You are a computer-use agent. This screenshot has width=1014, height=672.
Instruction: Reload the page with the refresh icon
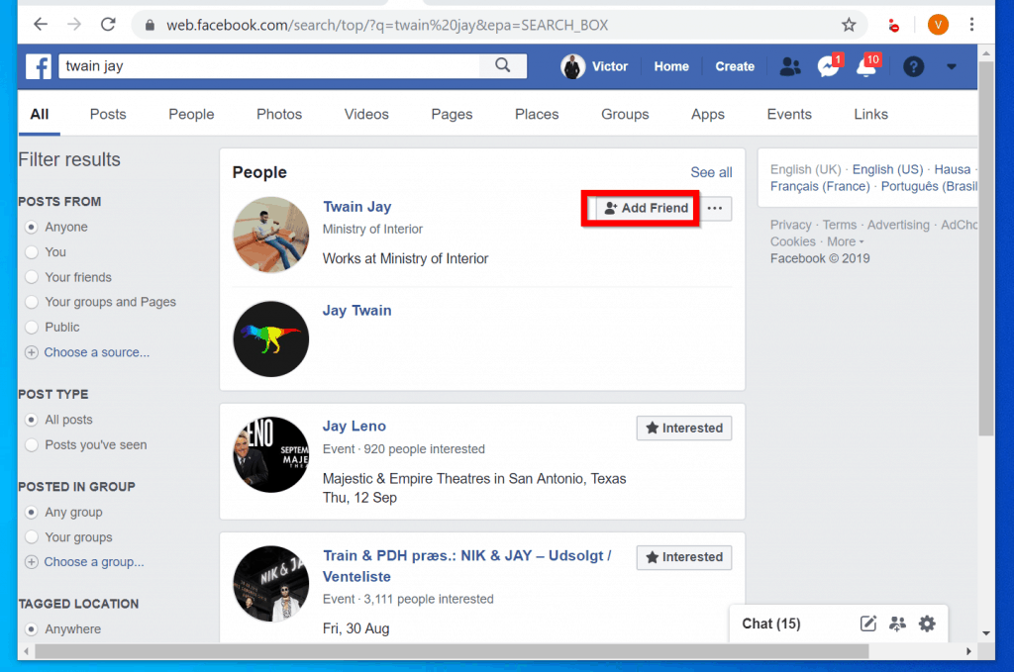(x=108, y=25)
